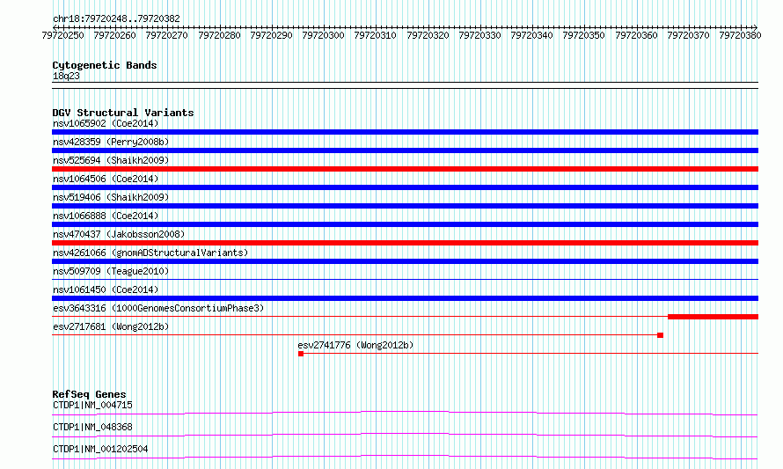Open transcript CTDP1|NM_001202504

tap(100, 449)
